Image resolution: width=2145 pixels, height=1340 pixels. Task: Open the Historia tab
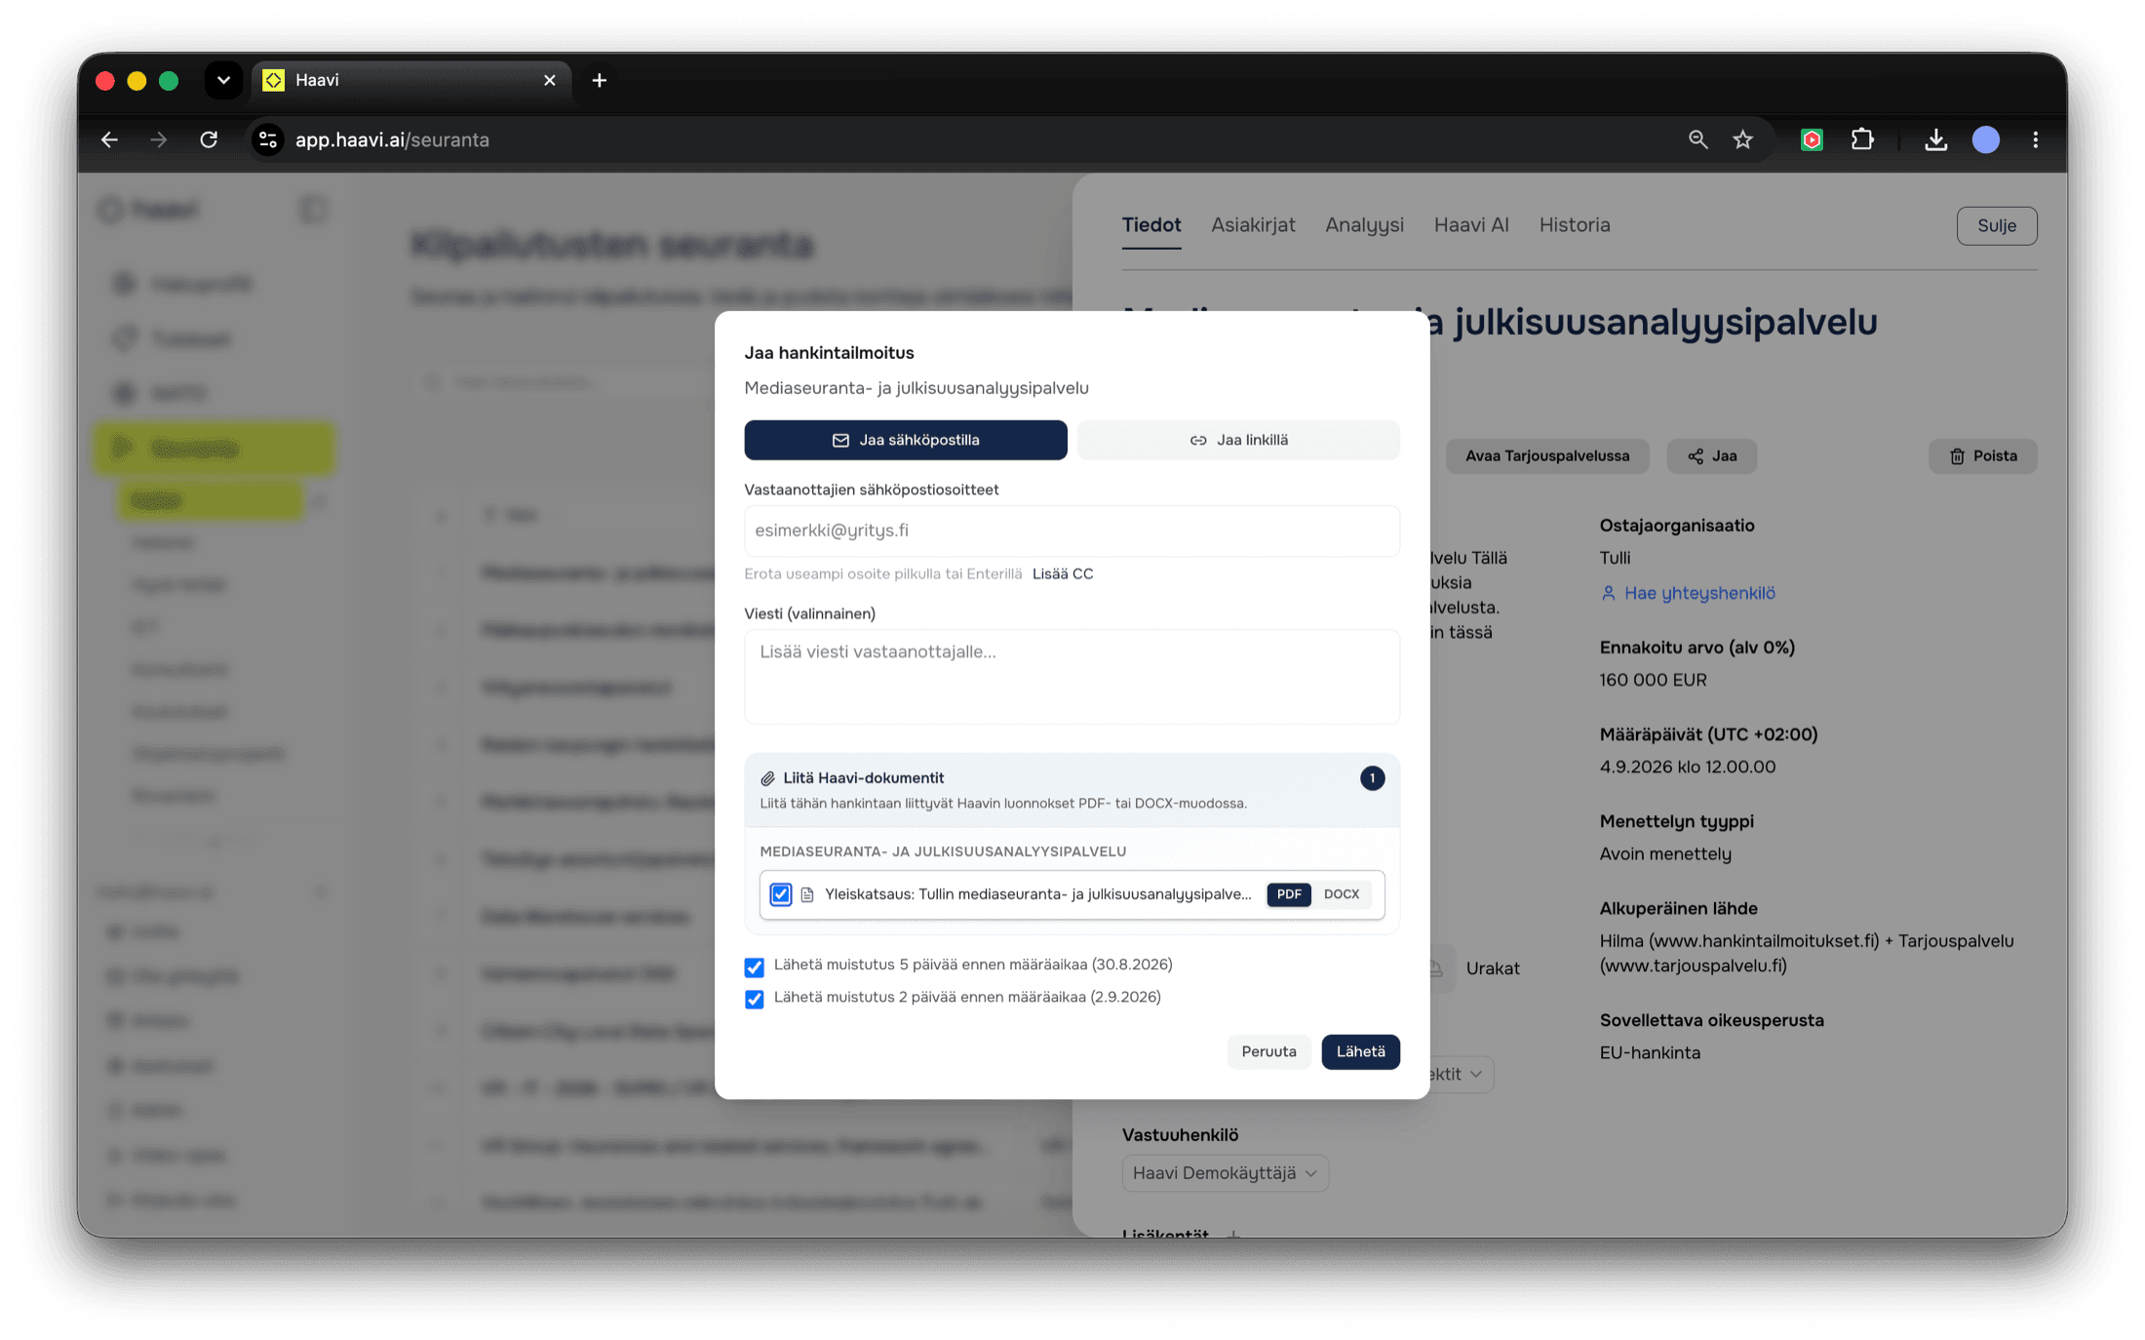pos(1575,225)
